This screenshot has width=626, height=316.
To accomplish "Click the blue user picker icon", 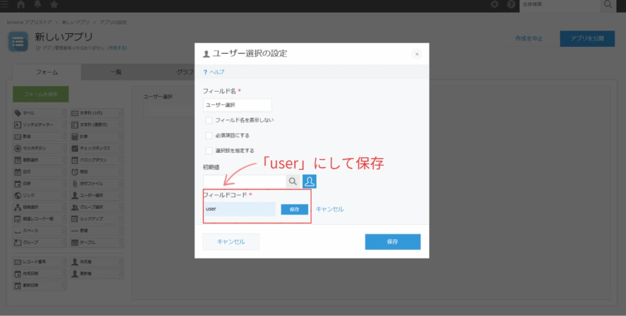I will 309,182.
